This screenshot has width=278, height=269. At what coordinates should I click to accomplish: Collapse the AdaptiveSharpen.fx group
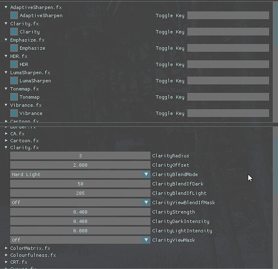click(x=6, y=7)
